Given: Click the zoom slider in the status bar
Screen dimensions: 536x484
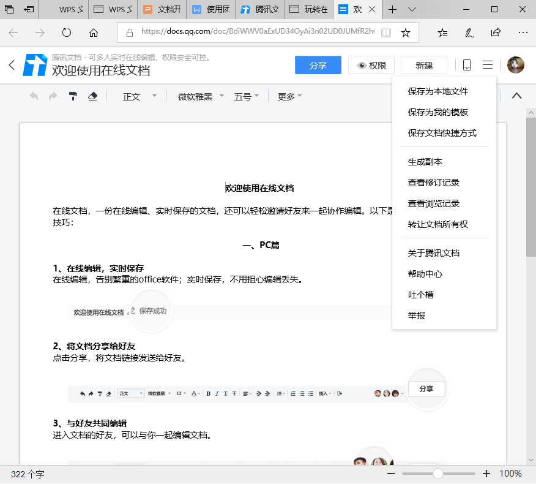Looking at the screenshot, I should tap(438, 474).
